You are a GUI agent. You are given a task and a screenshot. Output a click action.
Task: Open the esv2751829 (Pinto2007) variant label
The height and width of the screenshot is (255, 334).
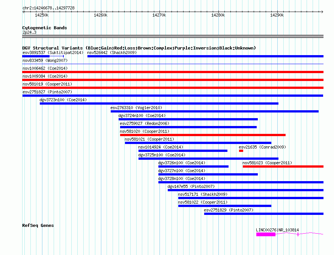pyautogui.click(x=229, y=210)
